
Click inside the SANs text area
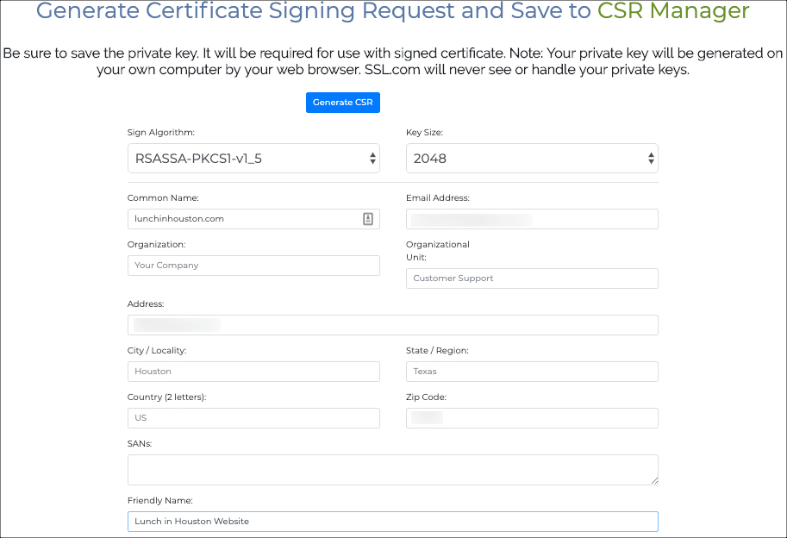click(x=392, y=470)
